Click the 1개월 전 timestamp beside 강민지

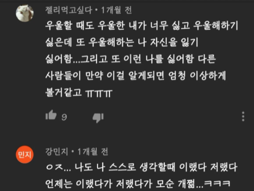point(93,152)
